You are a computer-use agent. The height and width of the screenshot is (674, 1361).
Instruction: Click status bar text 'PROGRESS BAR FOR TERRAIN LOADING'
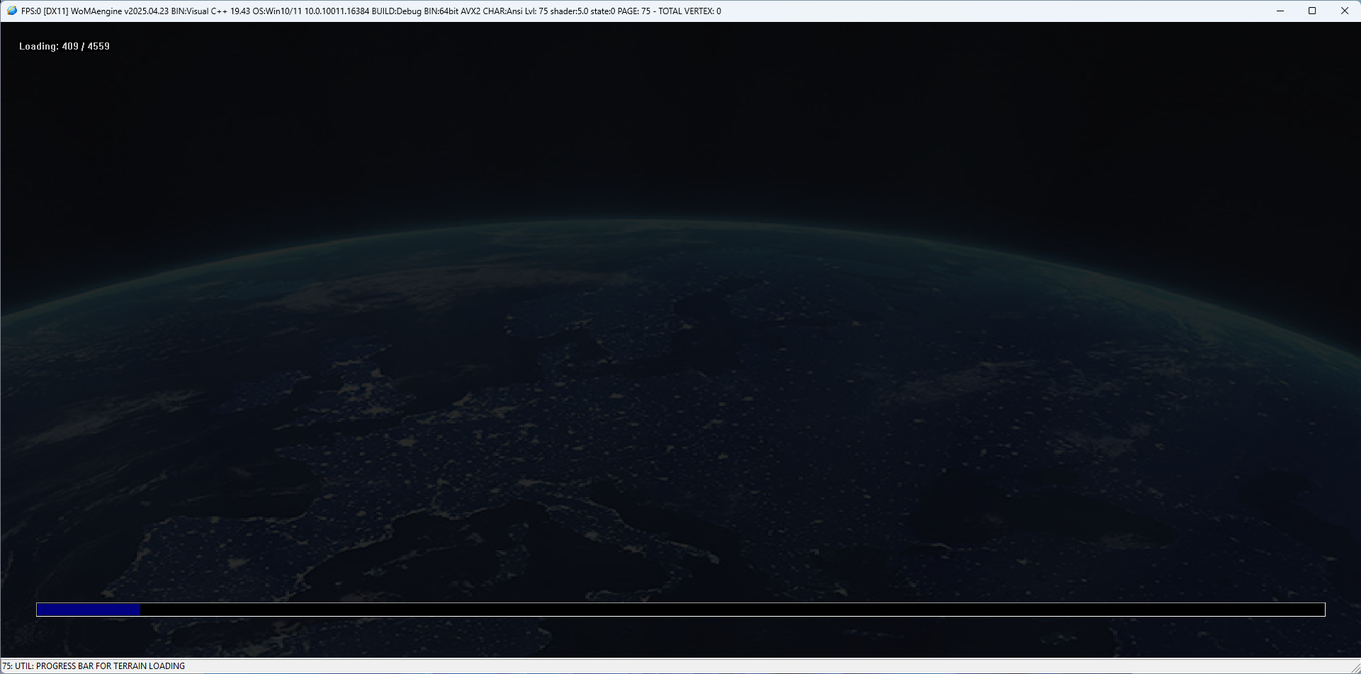(x=111, y=666)
